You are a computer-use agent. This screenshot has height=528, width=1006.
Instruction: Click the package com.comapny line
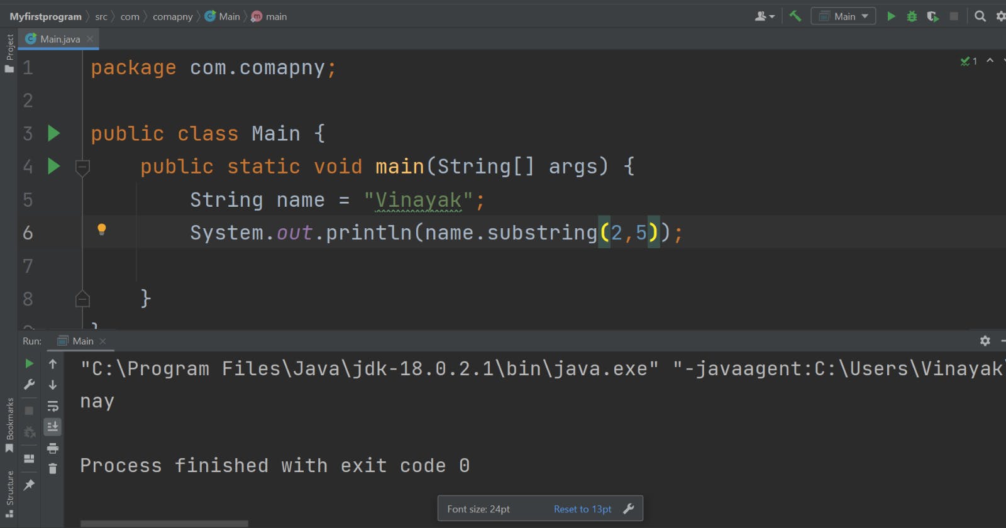pos(214,68)
